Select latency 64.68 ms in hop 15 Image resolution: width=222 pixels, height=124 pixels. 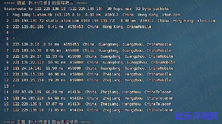(x=57, y=98)
